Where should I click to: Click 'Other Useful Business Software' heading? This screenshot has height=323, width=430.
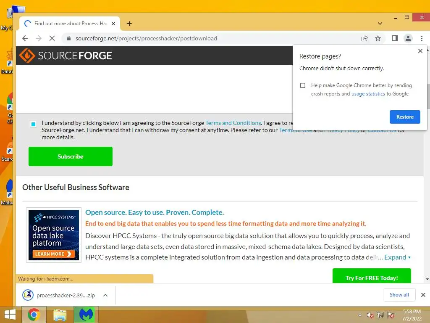click(76, 187)
